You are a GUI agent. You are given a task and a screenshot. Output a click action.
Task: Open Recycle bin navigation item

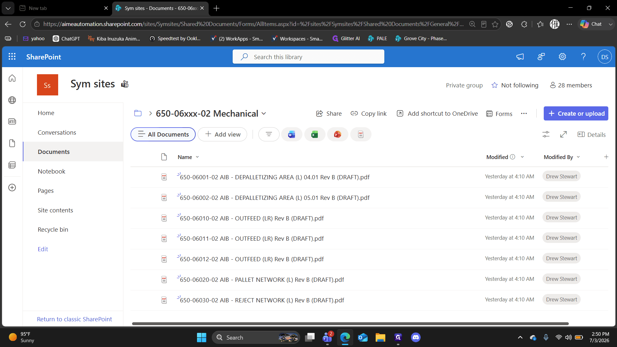[x=53, y=229]
